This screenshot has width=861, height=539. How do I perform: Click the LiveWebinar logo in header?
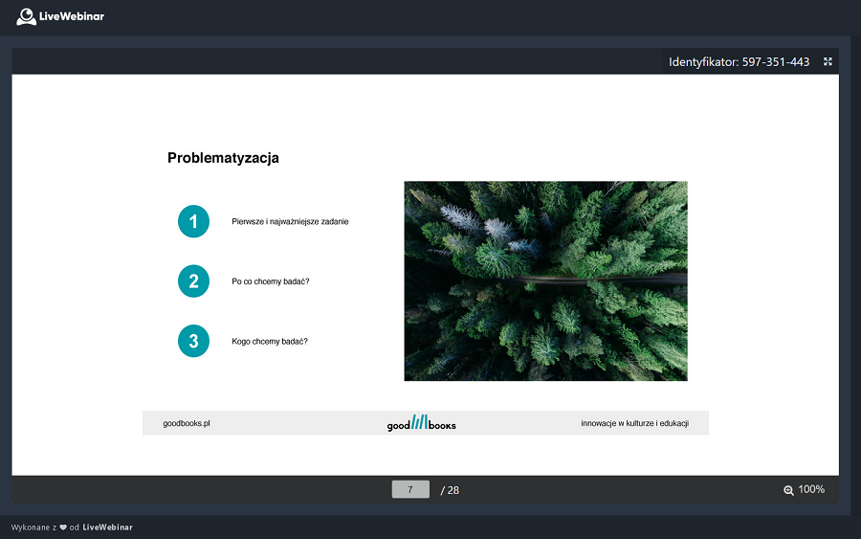pyautogui.click(x=60, y=16)
